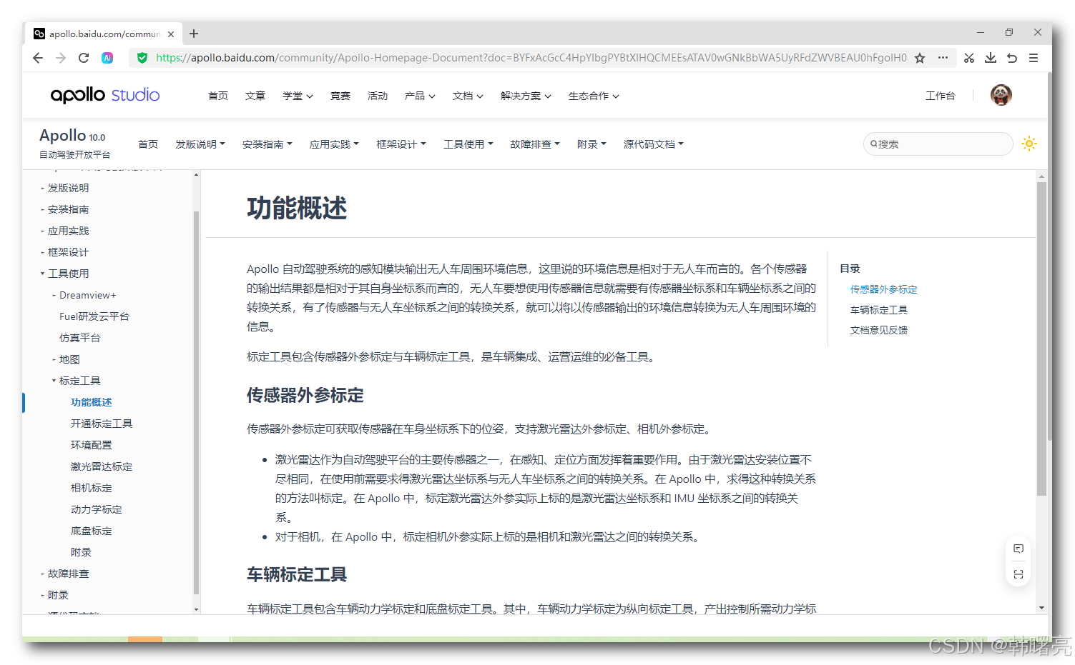Reload the page with the refresh icon
1075x665 pixels.
(84, 58)
